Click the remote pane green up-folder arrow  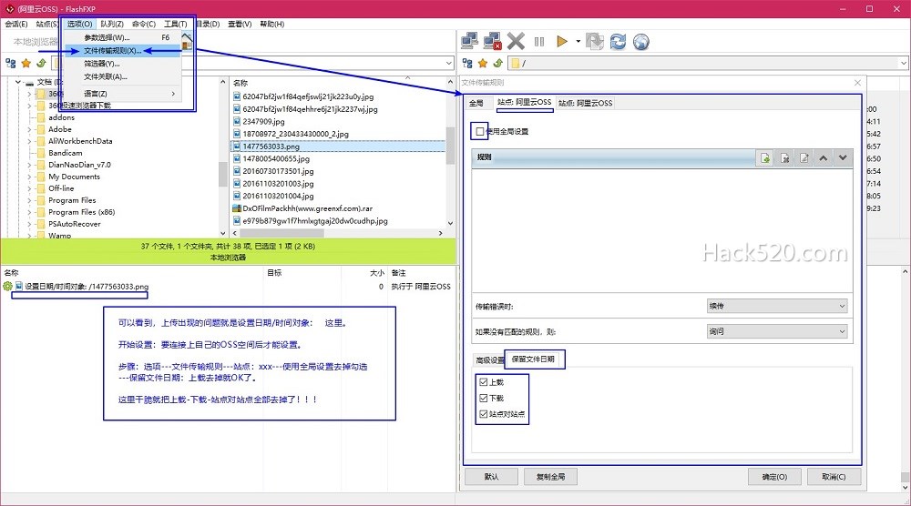pyautogui.click(x=498, y=63)
